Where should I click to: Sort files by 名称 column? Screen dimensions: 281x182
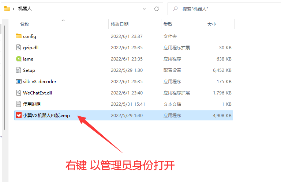(x=25, y=24)
